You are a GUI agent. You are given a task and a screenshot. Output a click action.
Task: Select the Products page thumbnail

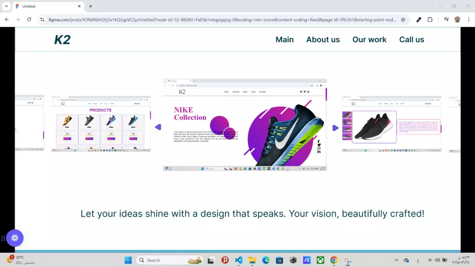tap(101, 124)
